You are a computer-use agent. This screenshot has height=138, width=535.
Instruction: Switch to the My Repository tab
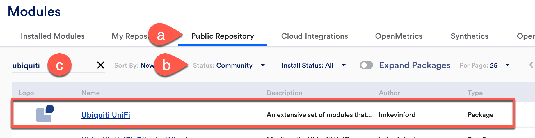tap(130, 36)
